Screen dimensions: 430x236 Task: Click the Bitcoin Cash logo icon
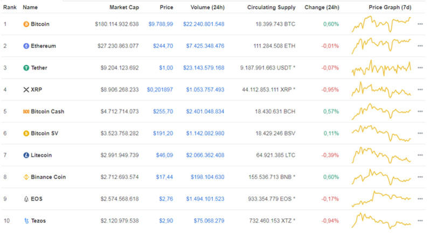tap(26, 112)
